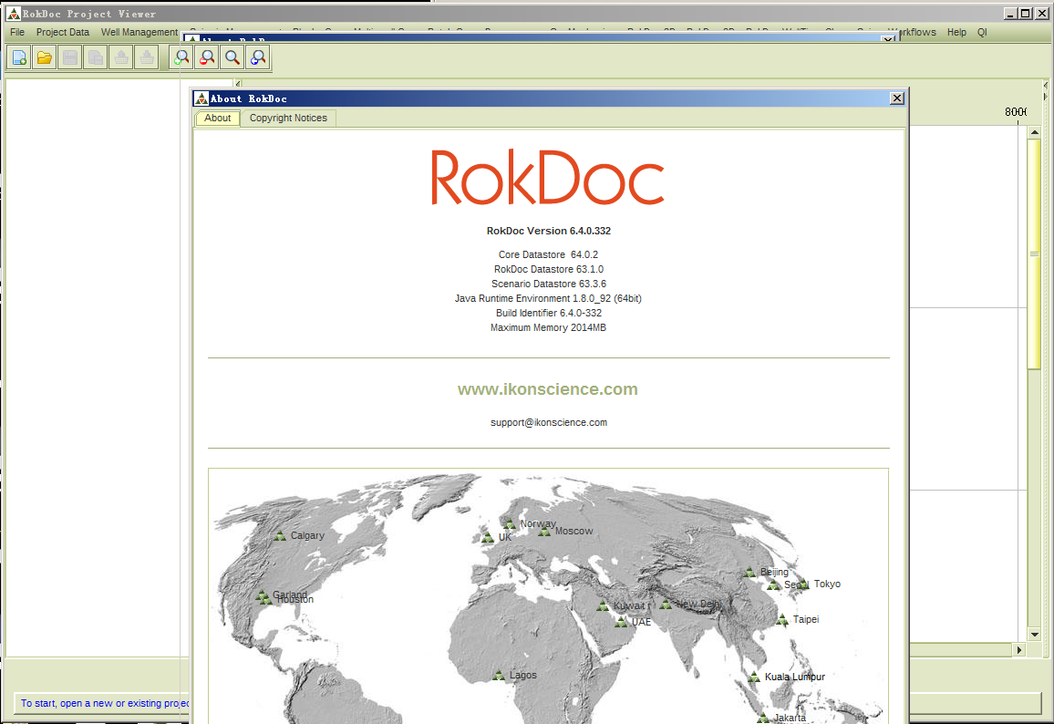Open the Project Data menu
The width and height of the screenshot is (1054, 724).
(63, 32)
